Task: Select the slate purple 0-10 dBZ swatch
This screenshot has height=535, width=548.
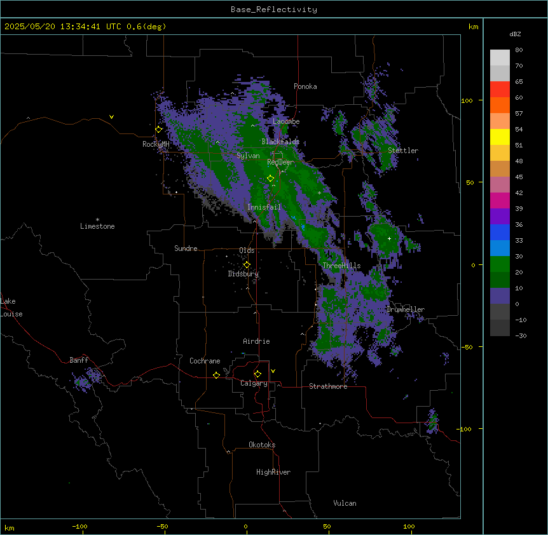Action: click(x=500, y=296)
